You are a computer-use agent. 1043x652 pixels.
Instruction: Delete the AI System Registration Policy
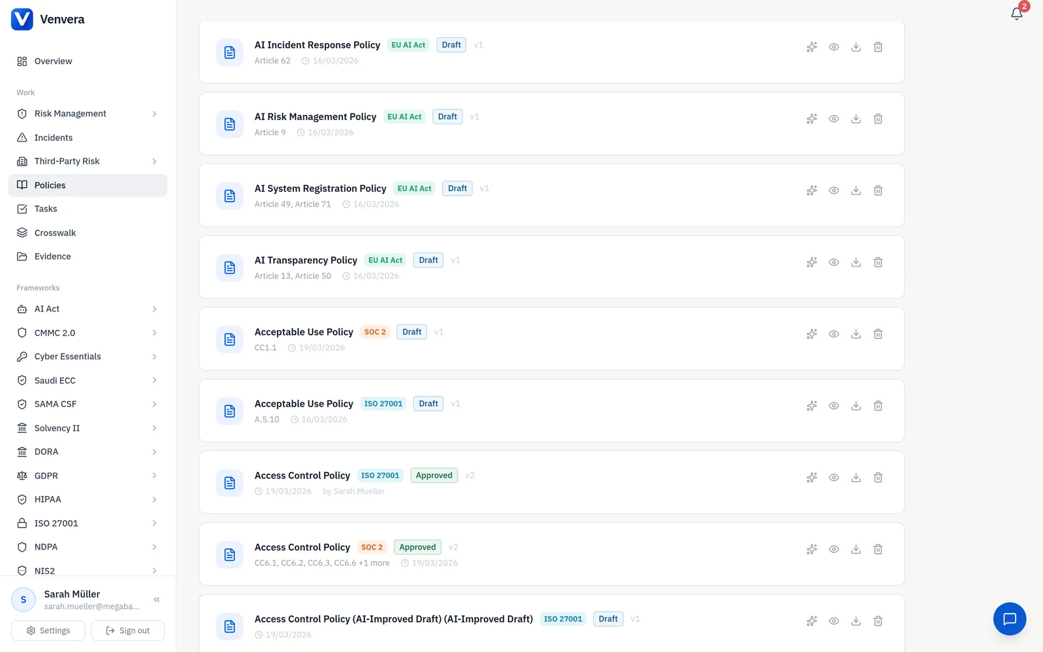pyautogui.click(x=878, y=190)
